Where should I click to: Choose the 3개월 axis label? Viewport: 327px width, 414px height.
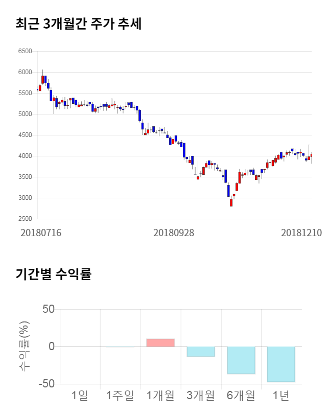pos(201,395)
